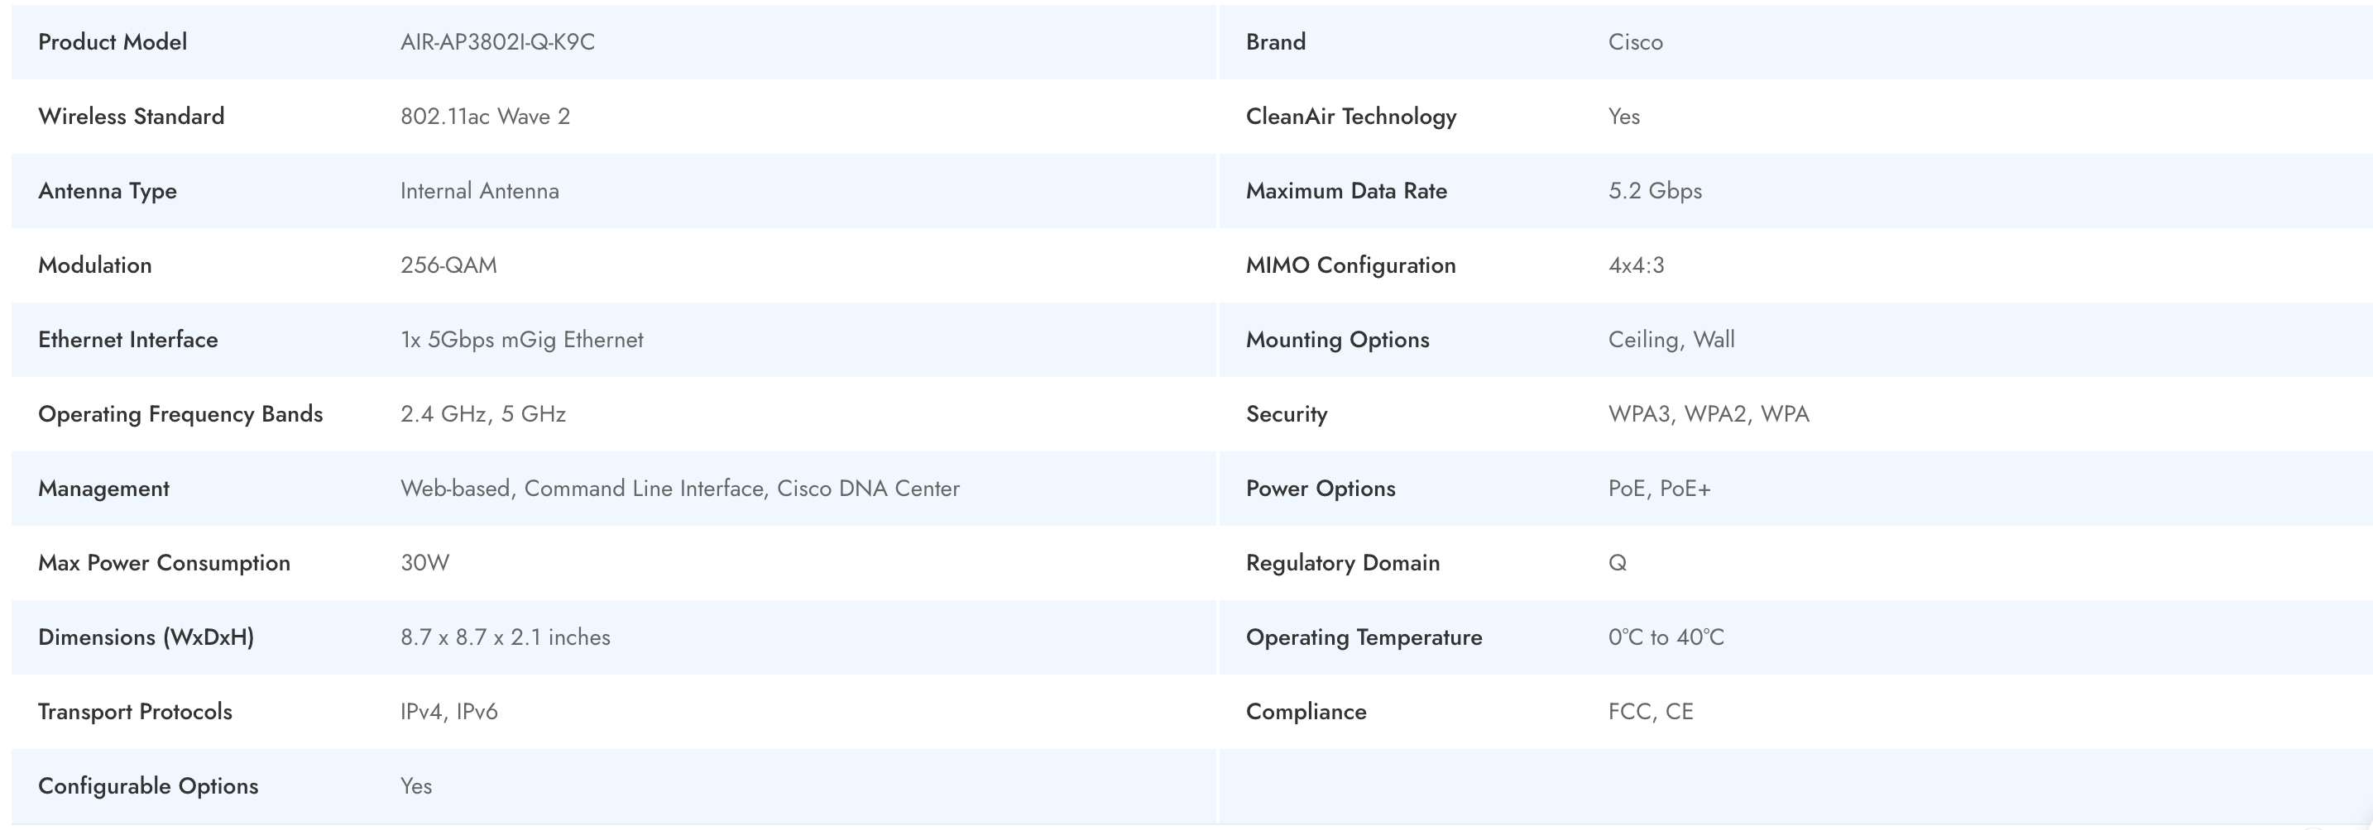The image size is (2373, 830).
Task: Click the Configurable Options label
Action: 148,787
